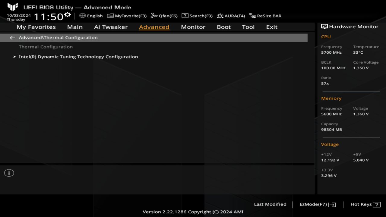This screenshot has height=217, width=386.
Task: Click the Search(F9) question mark icon
Action: click(x=185, y=16)
